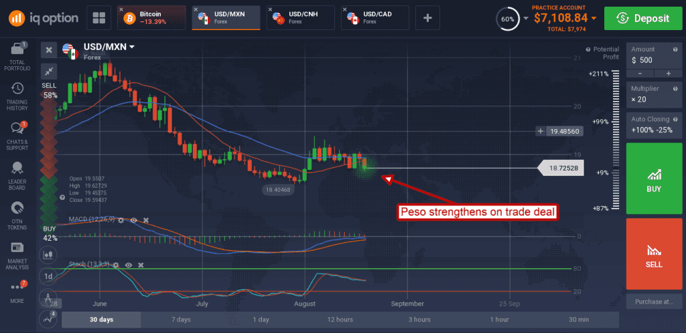
Task: Open Auto Closing +100% -25% settings
Action: point(654,125)
